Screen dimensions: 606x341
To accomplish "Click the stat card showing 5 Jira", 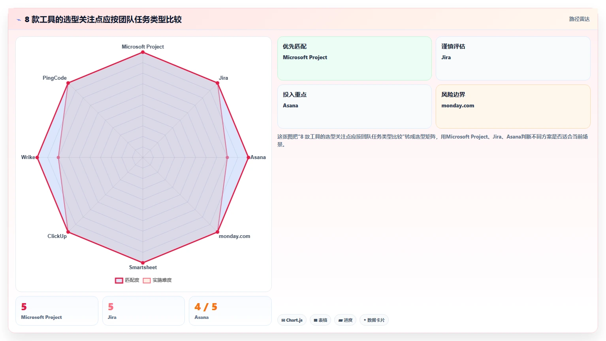I will point(143,311).
